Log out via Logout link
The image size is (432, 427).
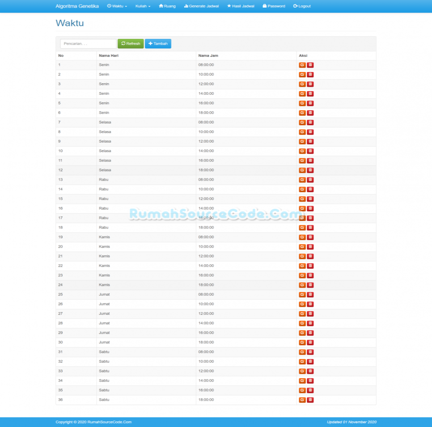coord(302,6)
